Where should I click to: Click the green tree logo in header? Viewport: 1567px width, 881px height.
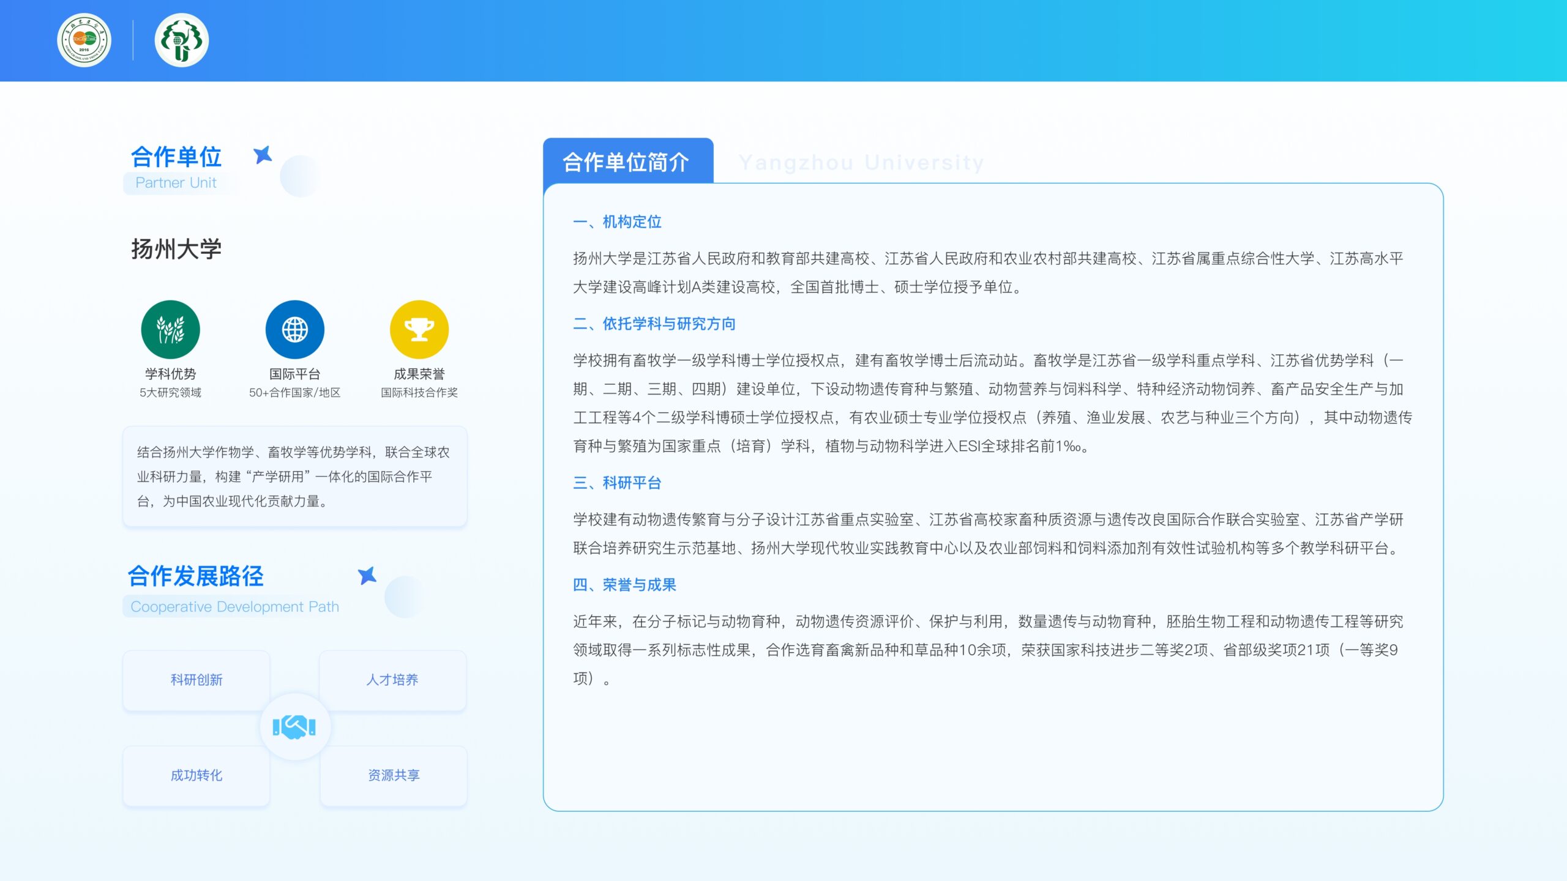click(182, 40)
